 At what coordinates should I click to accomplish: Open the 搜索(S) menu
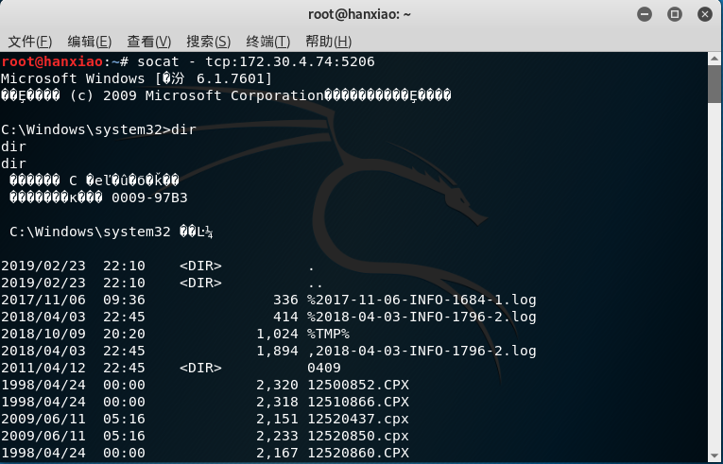pos(209,42)
